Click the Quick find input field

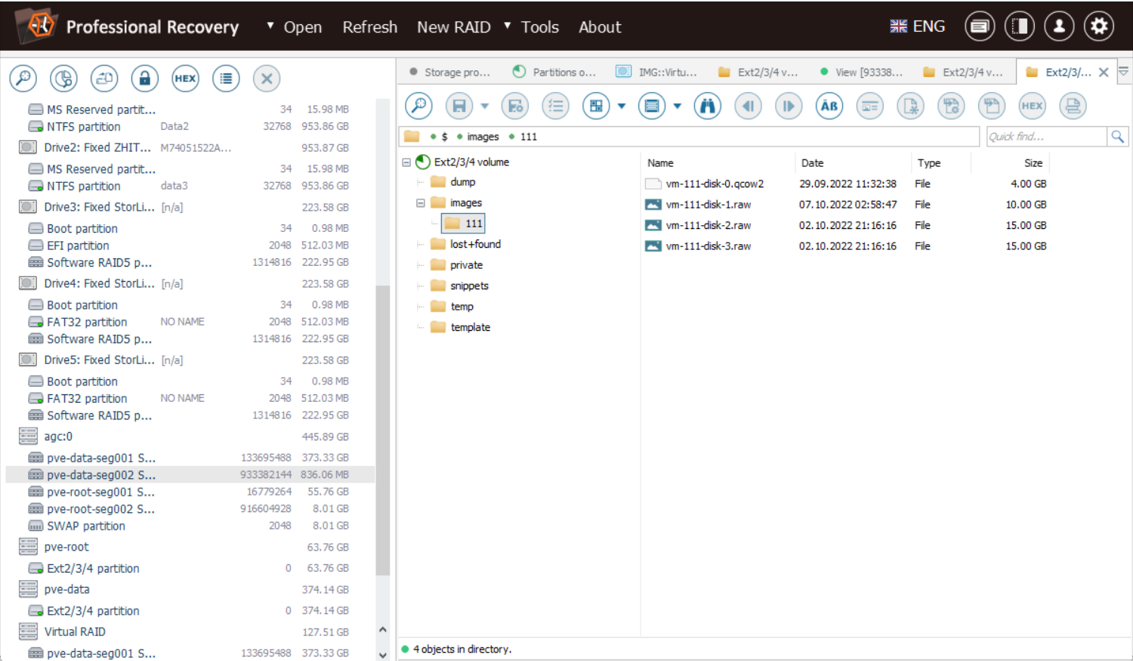[1046, 137]
